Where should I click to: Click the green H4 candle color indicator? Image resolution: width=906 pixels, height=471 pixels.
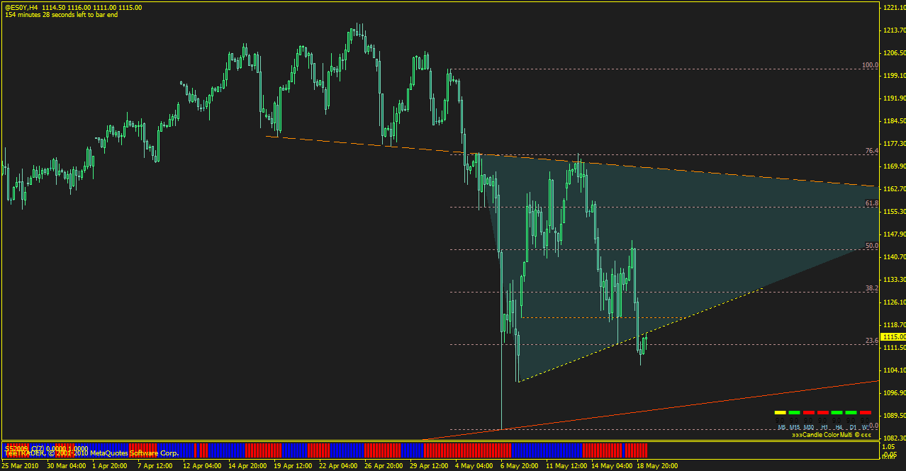point(837,412)
